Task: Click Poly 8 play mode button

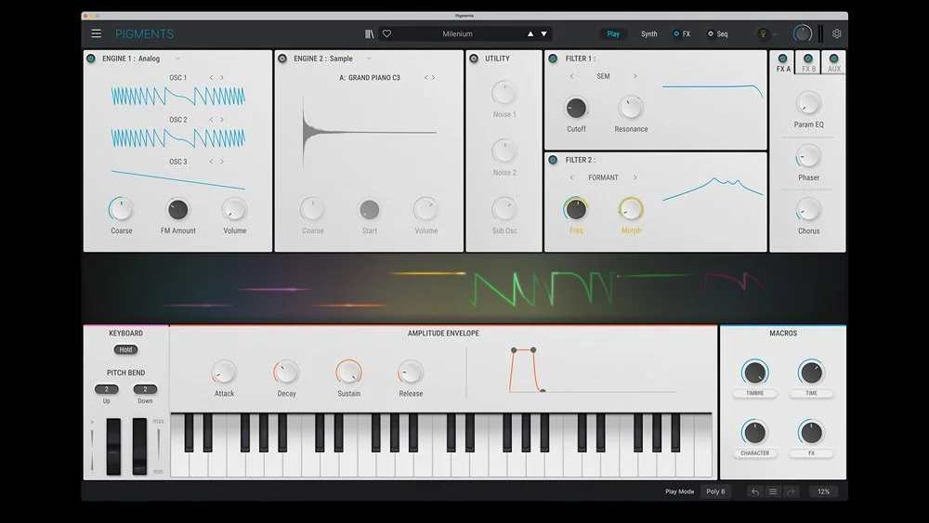Action: pos(715,491)
